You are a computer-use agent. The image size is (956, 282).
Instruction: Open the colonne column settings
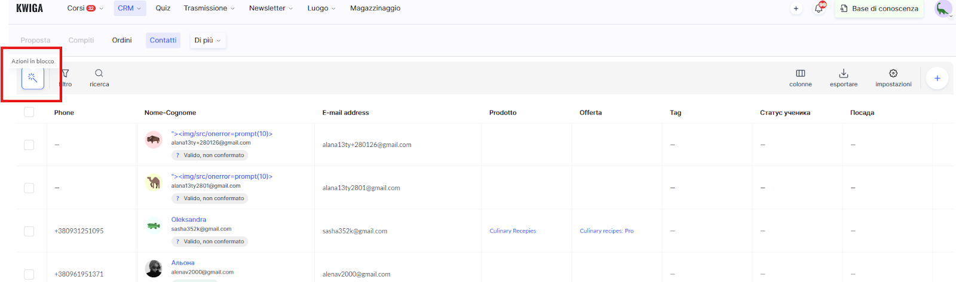800,78
